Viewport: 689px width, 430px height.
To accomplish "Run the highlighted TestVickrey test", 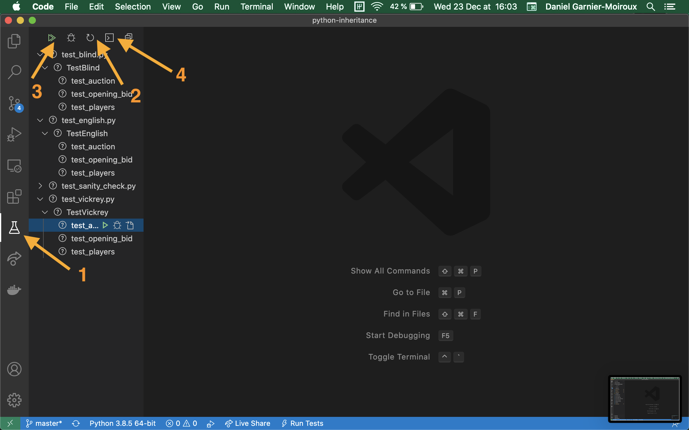I will (105, 225).
